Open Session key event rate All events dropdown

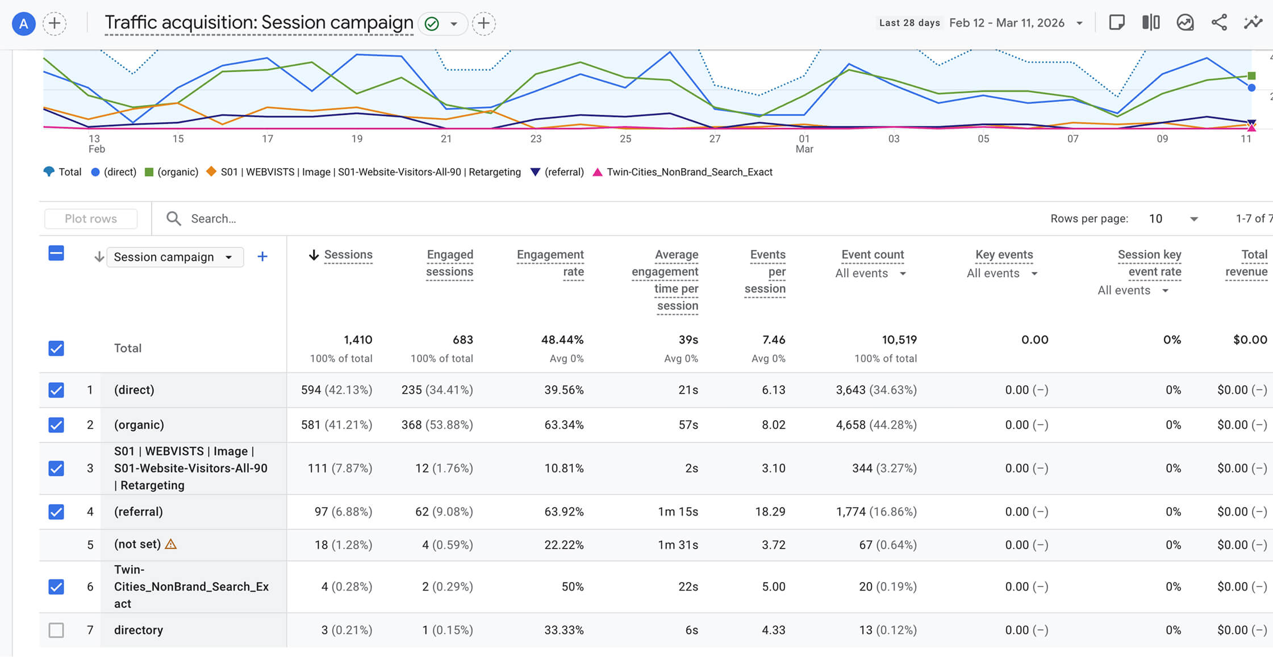click(1133, 291)
